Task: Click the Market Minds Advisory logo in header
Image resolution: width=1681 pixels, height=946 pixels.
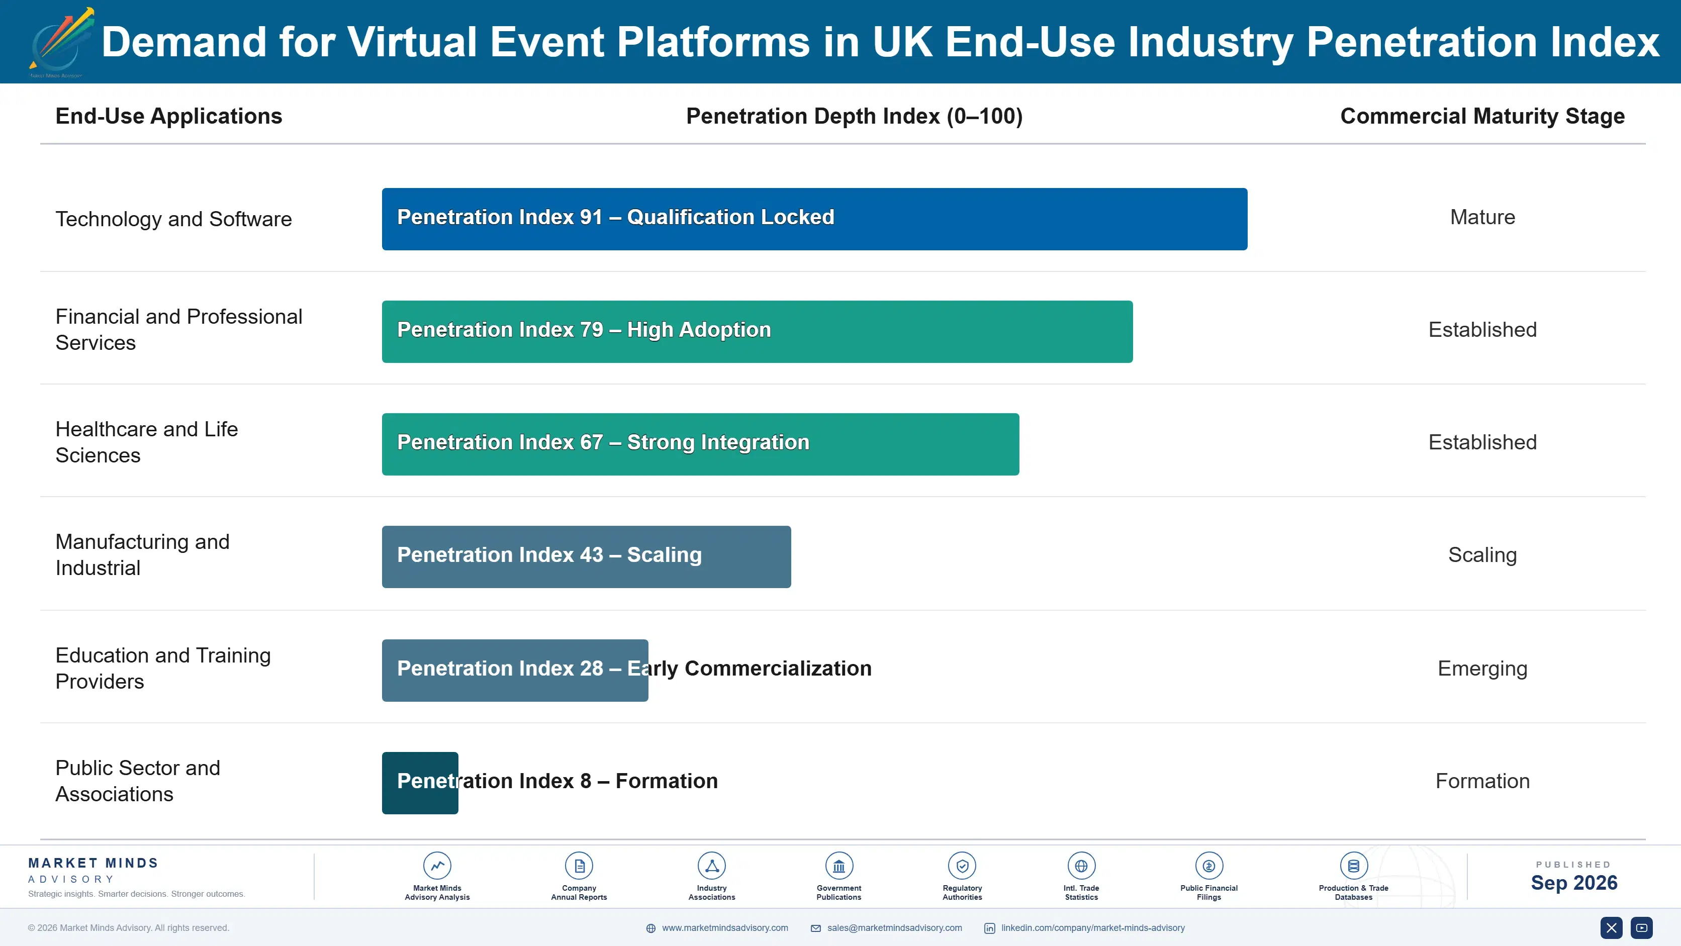Action: click(61, 42)
